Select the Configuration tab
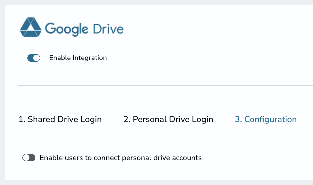This screenshot has width=313, height=185. tap(266, 119)
